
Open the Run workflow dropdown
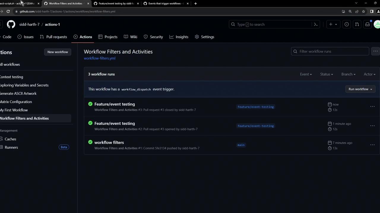pos(360,89)
